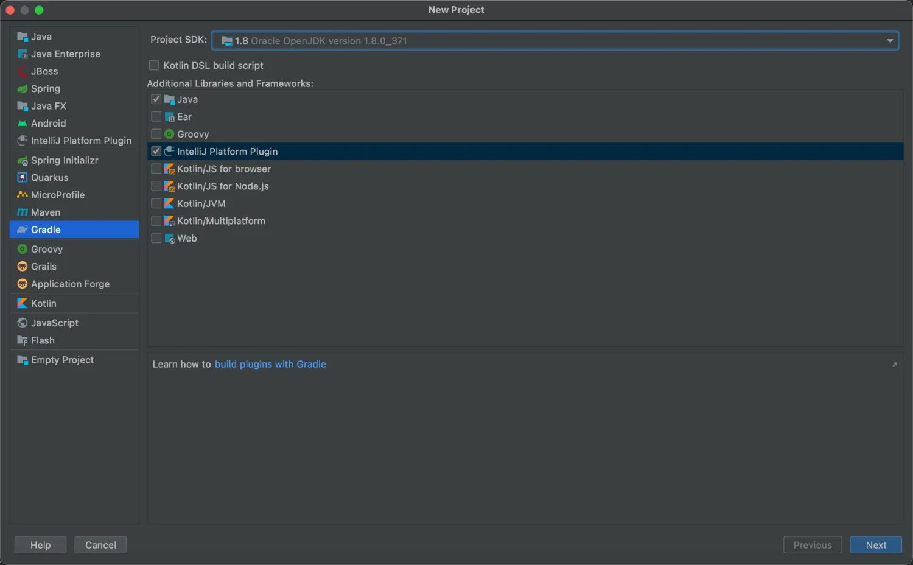Click the Java FX folder icon

[x=23, y=106]
